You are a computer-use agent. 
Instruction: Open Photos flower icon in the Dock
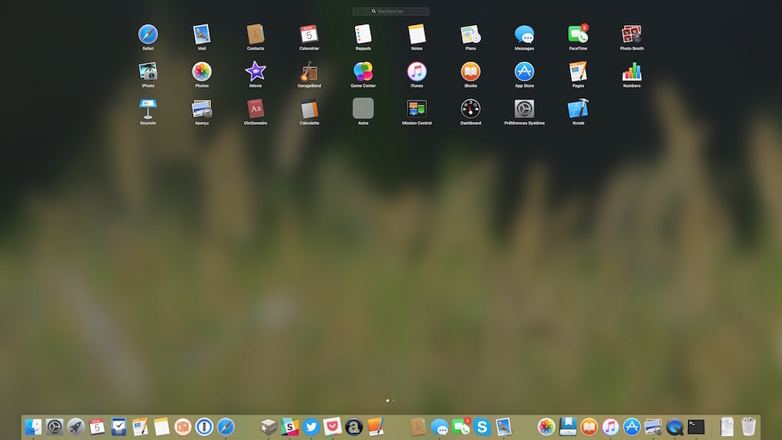tap(547, 427)
